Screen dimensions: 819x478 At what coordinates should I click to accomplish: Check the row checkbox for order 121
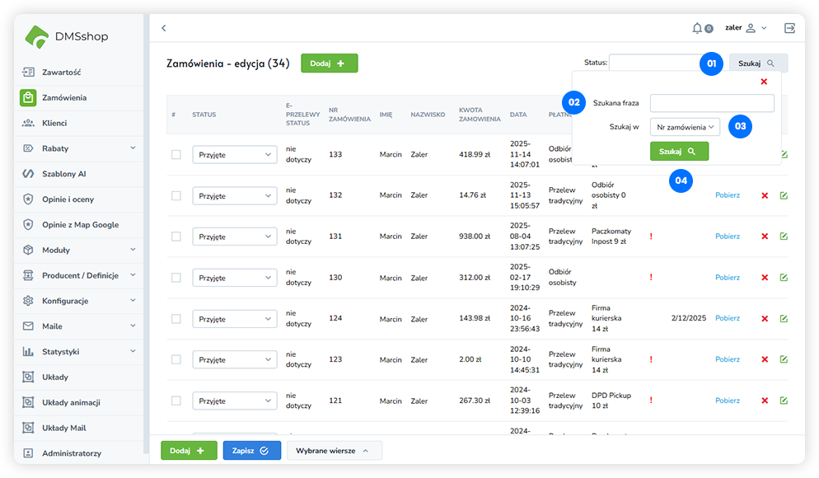(175, 401)
